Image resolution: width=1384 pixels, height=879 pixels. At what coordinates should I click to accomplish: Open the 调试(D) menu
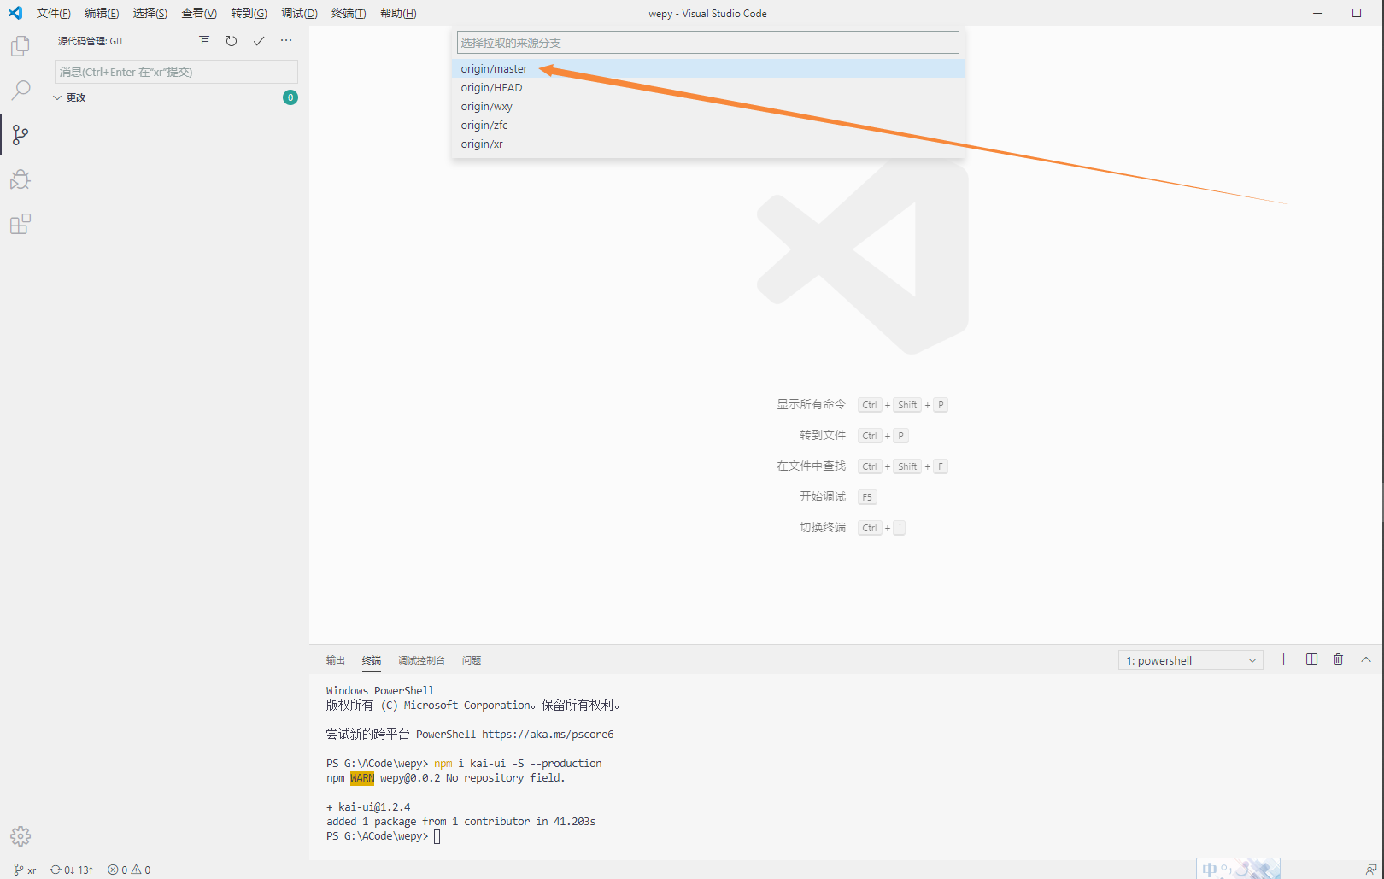coord(300,13)
